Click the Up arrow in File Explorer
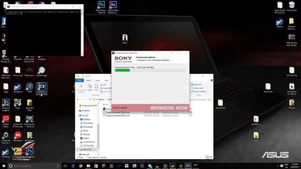This screenshot has height=169, width=301. [x=90, y=100]
